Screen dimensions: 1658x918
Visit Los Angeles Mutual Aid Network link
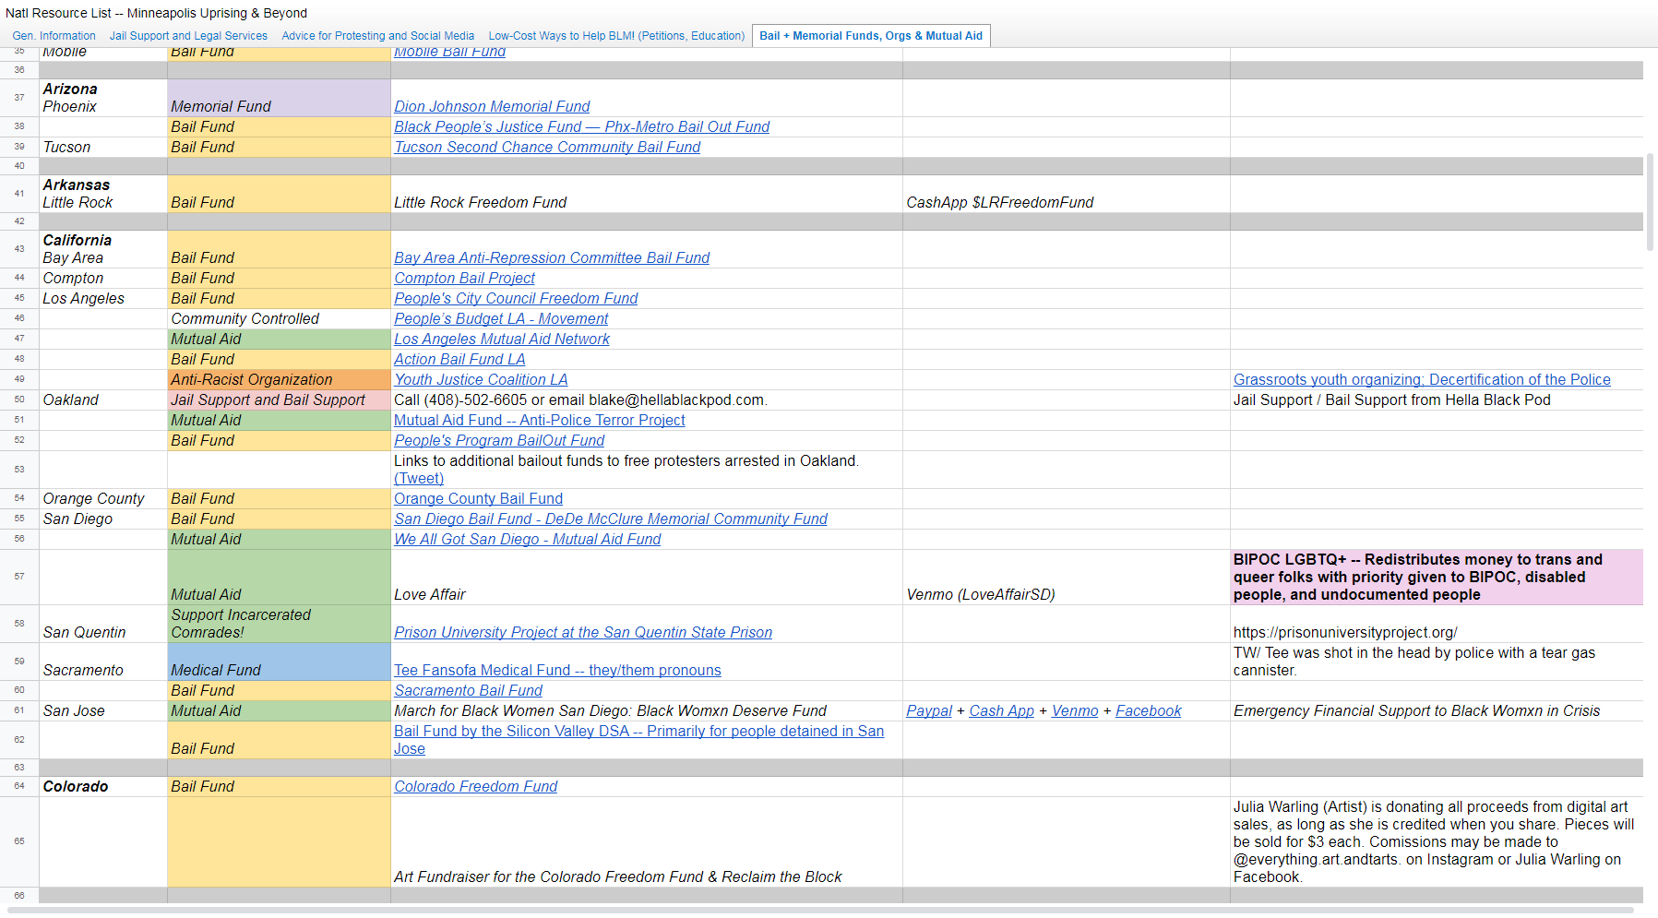pyautogui.click(x=502, y=340)
